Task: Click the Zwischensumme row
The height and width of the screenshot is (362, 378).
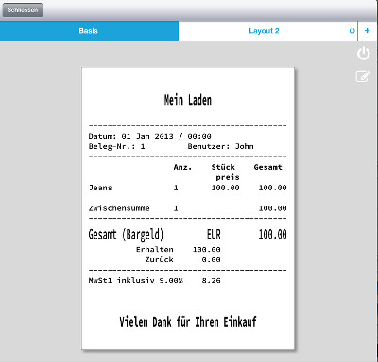Action: pyautogui.click(x=187, y=208)
